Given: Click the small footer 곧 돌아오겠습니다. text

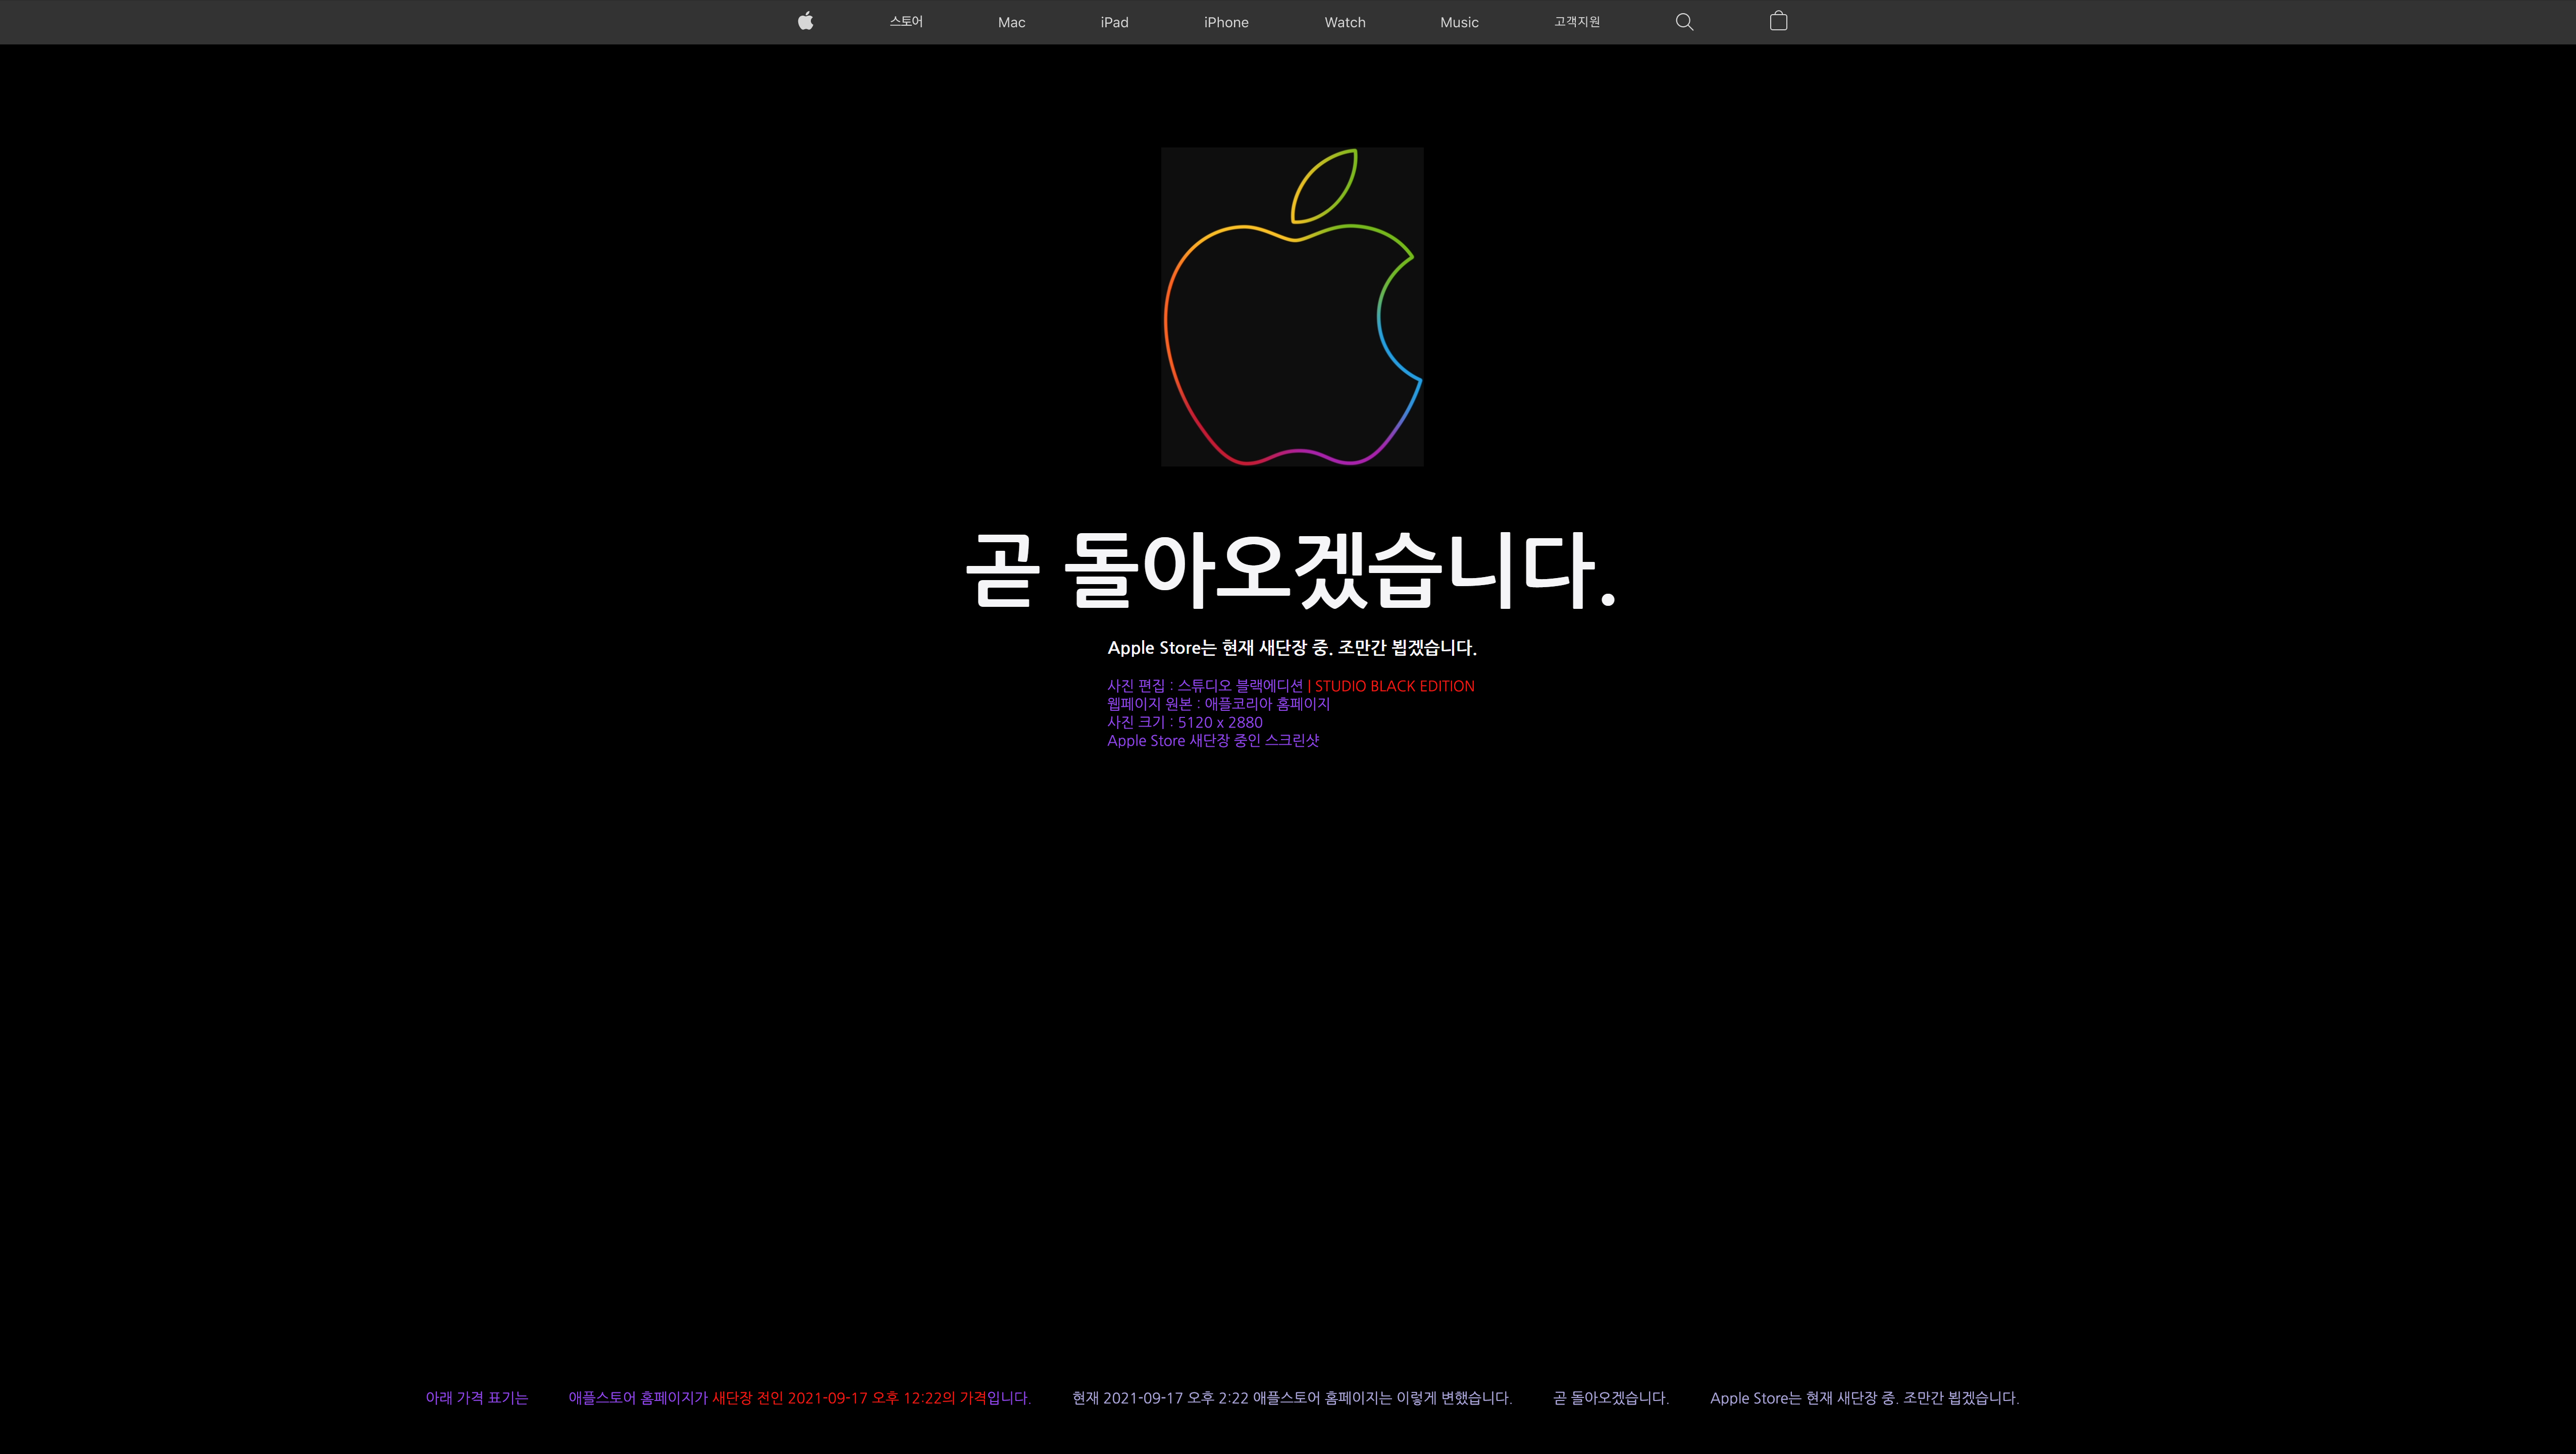Looking at the screenshot, I should click(1611, 1398).
